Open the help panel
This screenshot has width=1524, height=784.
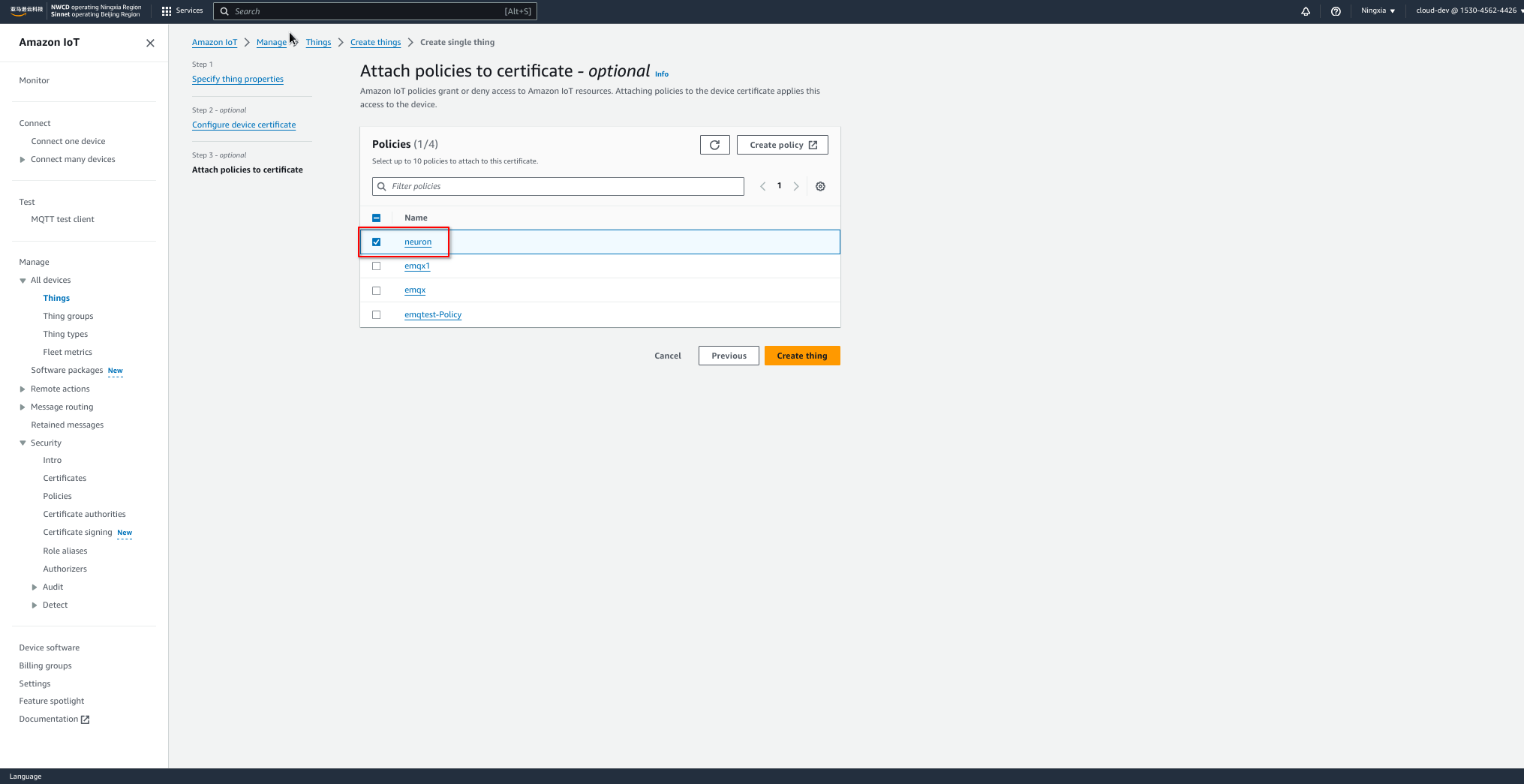pos(1336,11)
